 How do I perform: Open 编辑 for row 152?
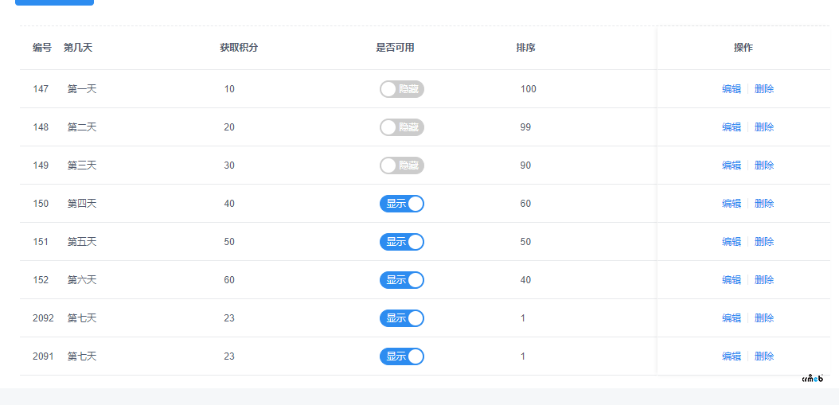pyautogui.click(x=732, y=280)
